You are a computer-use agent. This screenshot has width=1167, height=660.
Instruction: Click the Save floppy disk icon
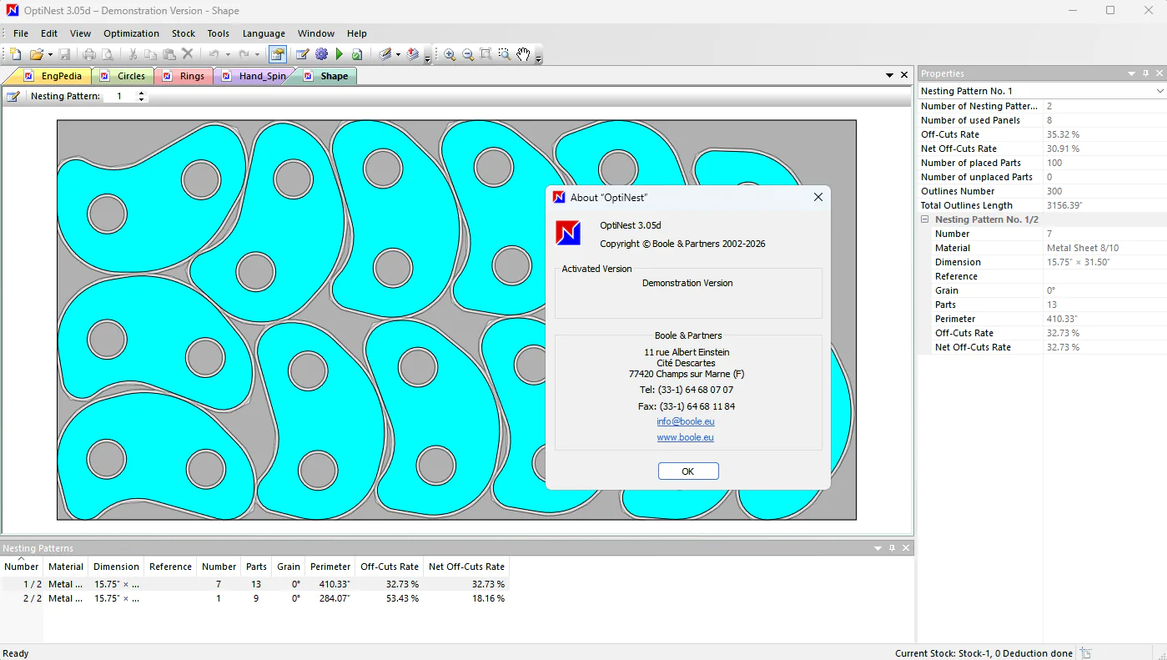point(64,54)
